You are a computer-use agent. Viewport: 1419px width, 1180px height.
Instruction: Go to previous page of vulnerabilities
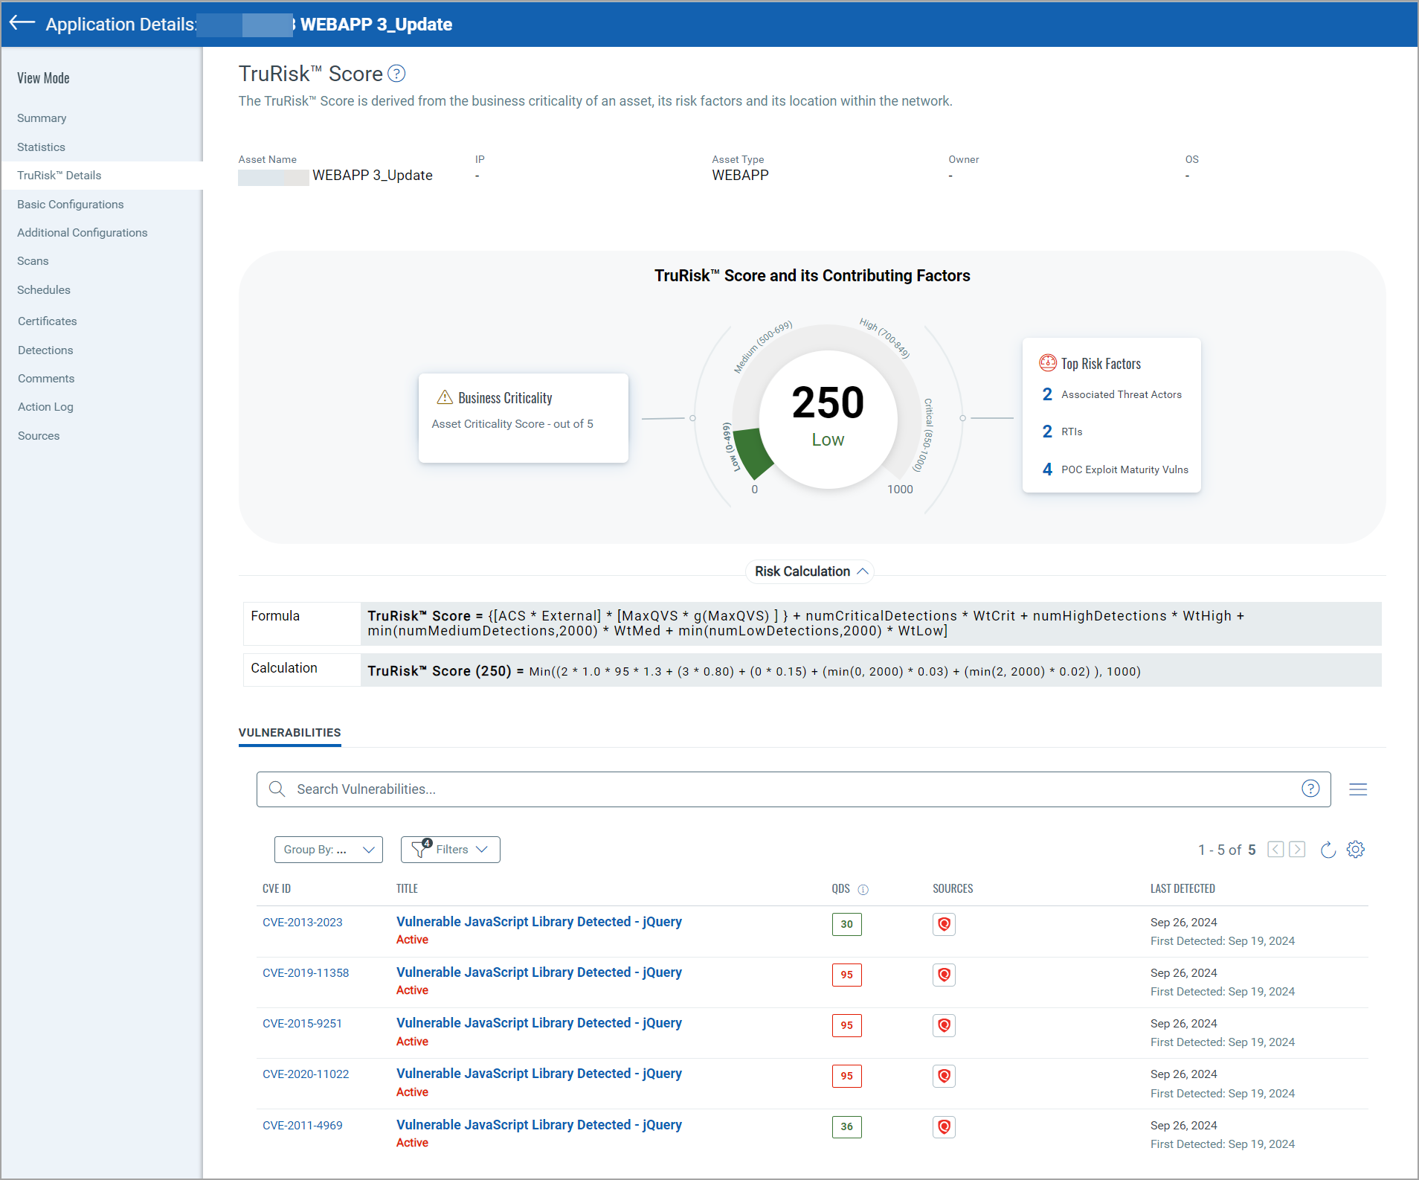coord(1275,850)
